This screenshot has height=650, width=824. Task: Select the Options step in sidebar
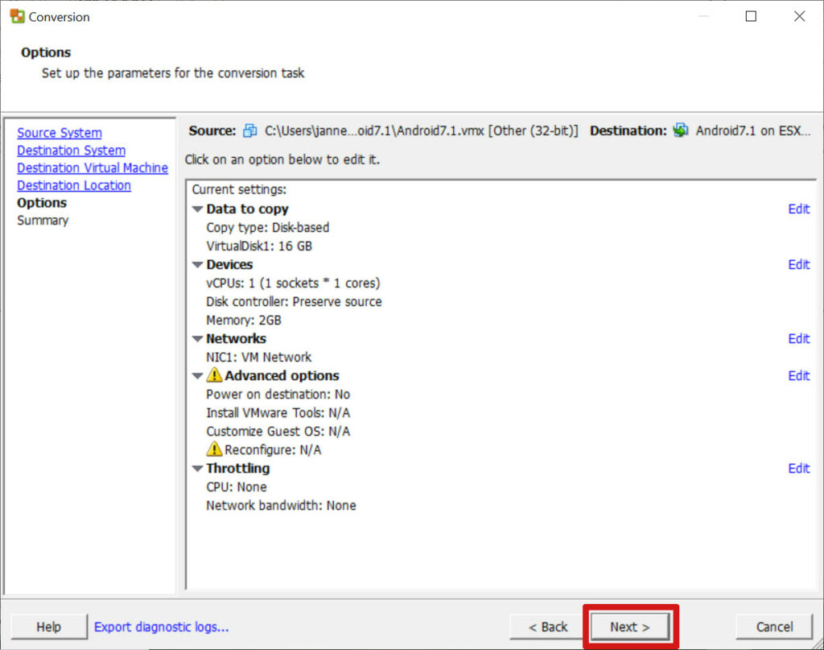[x=42, y=202]
